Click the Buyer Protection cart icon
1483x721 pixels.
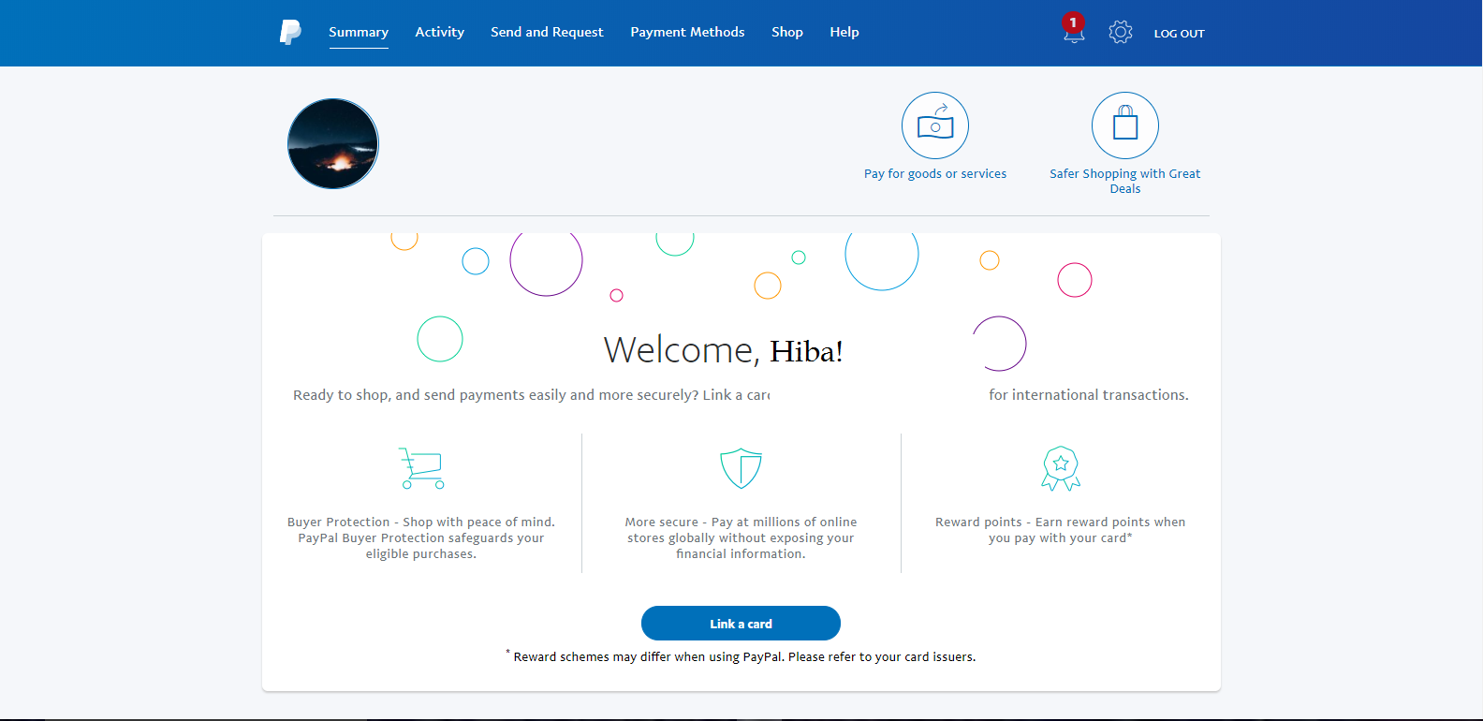(x=421, y=468)
